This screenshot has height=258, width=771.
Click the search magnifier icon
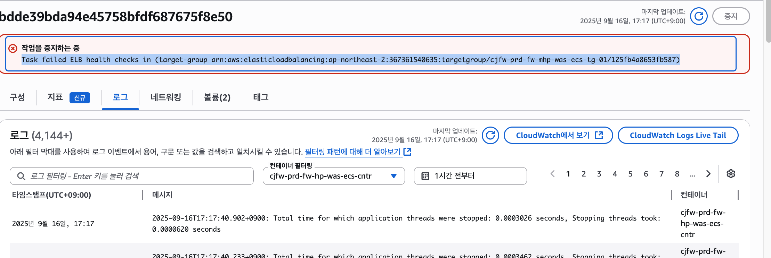click(21, 176)
